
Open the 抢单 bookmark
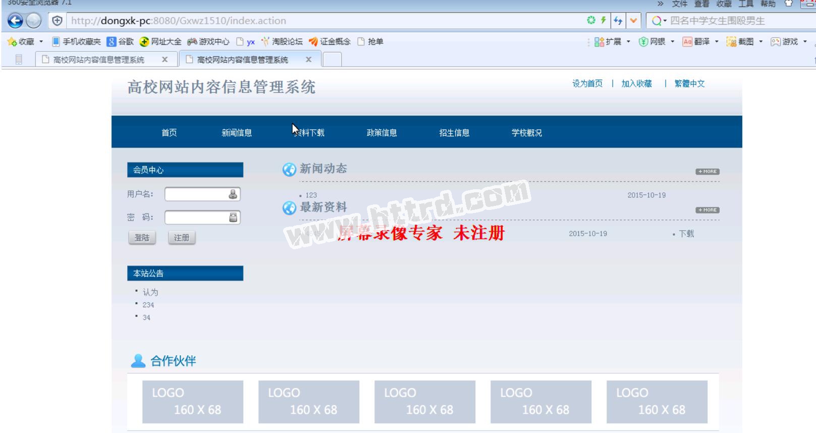[370, 41]
